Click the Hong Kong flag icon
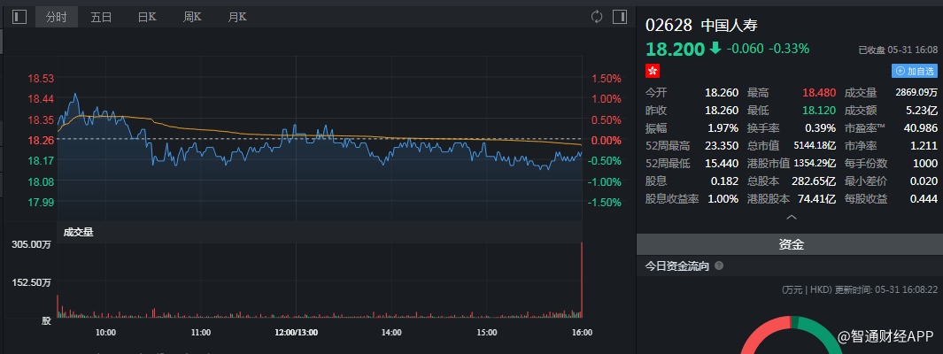This screenshot has width=943, height=354. (653, 70)
